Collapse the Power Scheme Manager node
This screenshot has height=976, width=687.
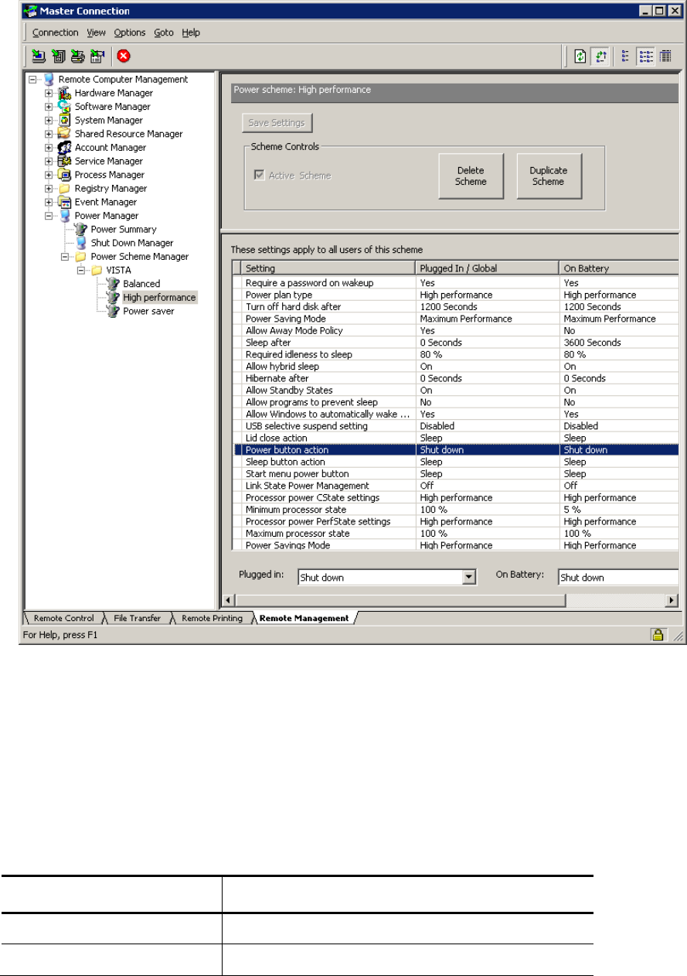point(65,257)
